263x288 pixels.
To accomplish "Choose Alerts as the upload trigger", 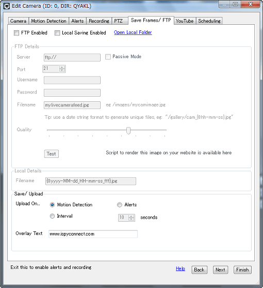I will tap(120, 205).
